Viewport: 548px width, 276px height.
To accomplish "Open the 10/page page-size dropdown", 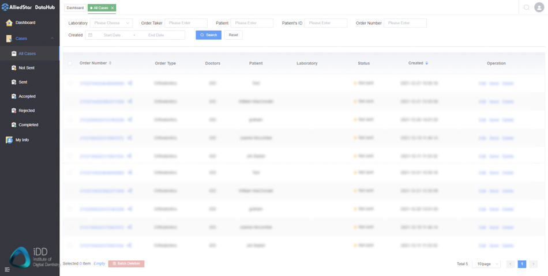I will (x=486, y=264).
